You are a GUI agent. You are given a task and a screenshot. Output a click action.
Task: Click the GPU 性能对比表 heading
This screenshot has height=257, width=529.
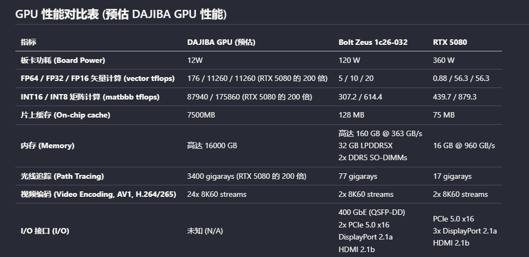tap(121, 14)
